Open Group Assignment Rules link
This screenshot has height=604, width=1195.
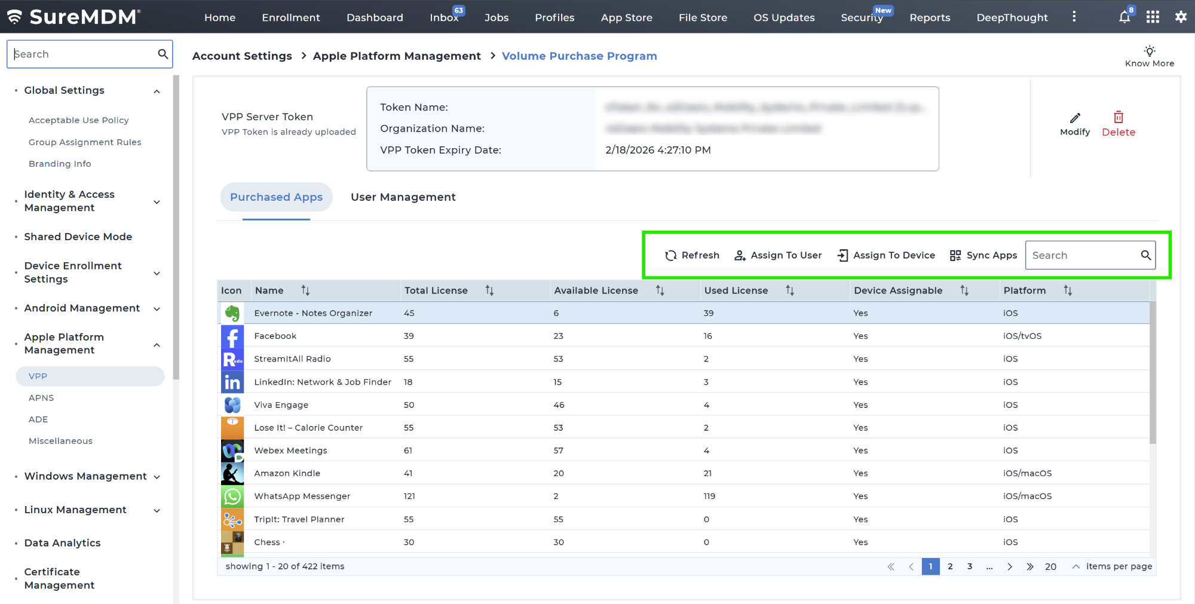point(85,142)
